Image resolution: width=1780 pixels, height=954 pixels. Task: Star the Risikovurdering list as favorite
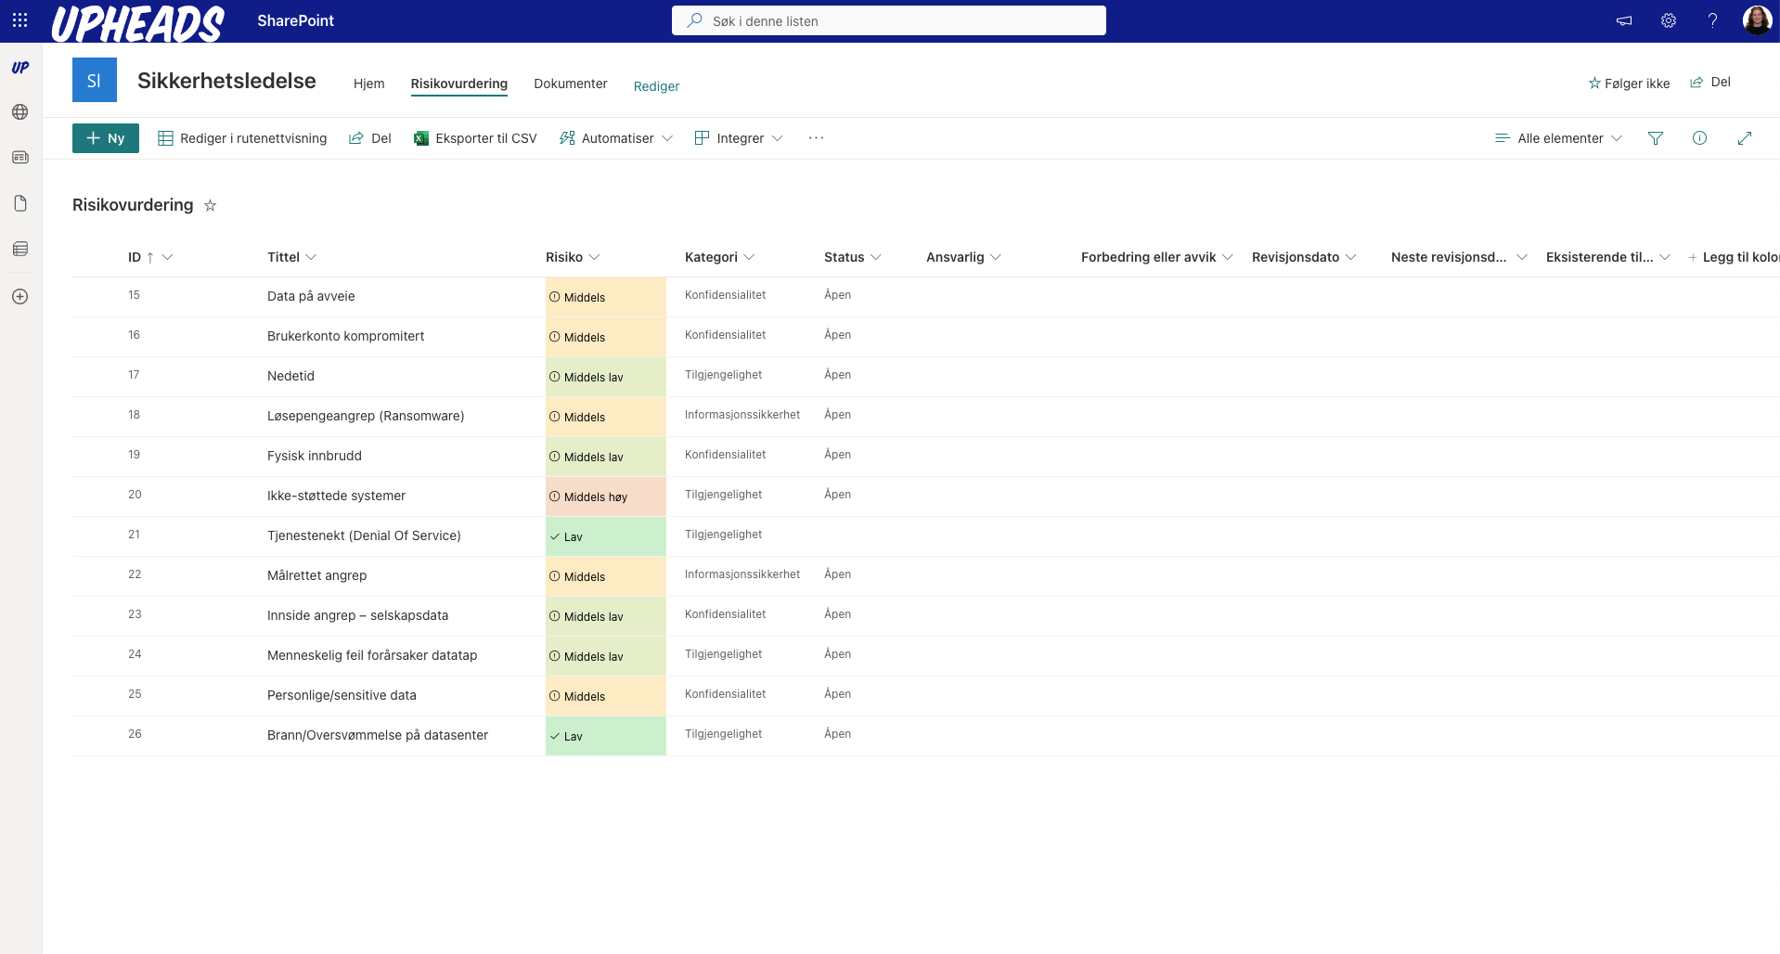coord(210,205)
